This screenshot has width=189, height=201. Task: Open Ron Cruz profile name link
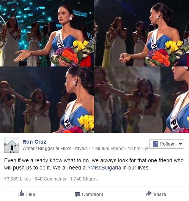click(34, 142)
